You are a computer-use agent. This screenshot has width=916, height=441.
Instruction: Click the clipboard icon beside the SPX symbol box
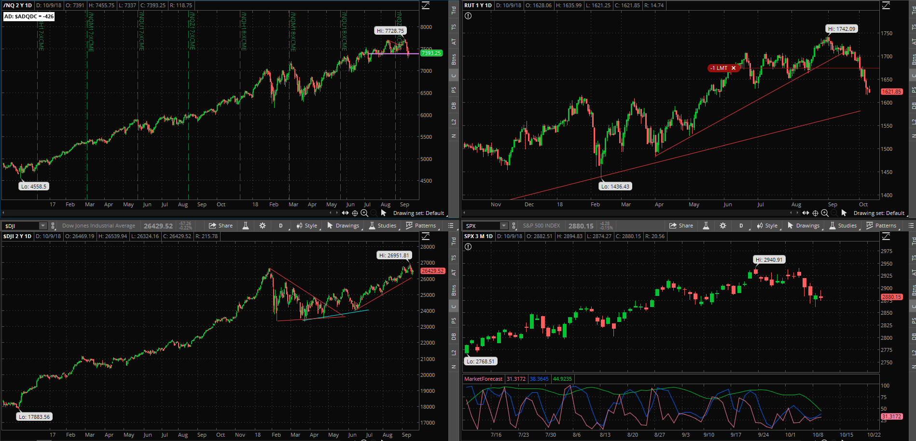(x=514, y=226)
